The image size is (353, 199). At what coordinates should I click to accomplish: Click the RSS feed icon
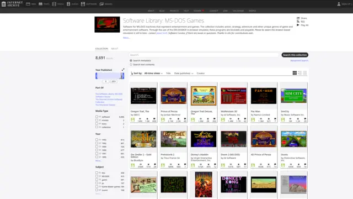pos(298,22)
